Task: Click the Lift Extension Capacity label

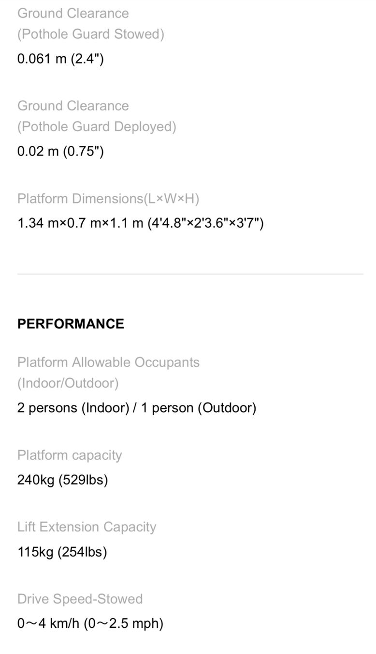Action: [87, 527]
